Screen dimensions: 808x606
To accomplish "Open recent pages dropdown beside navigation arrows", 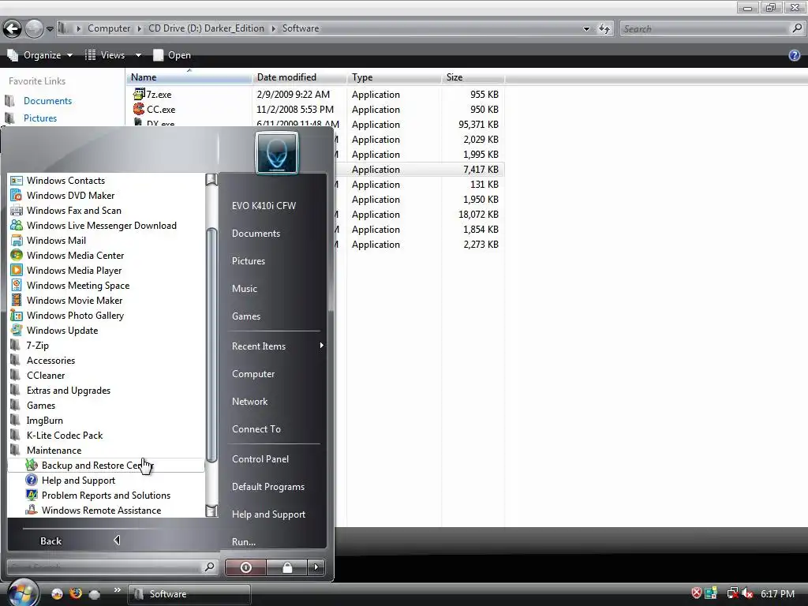I will (x=50, y=29).
